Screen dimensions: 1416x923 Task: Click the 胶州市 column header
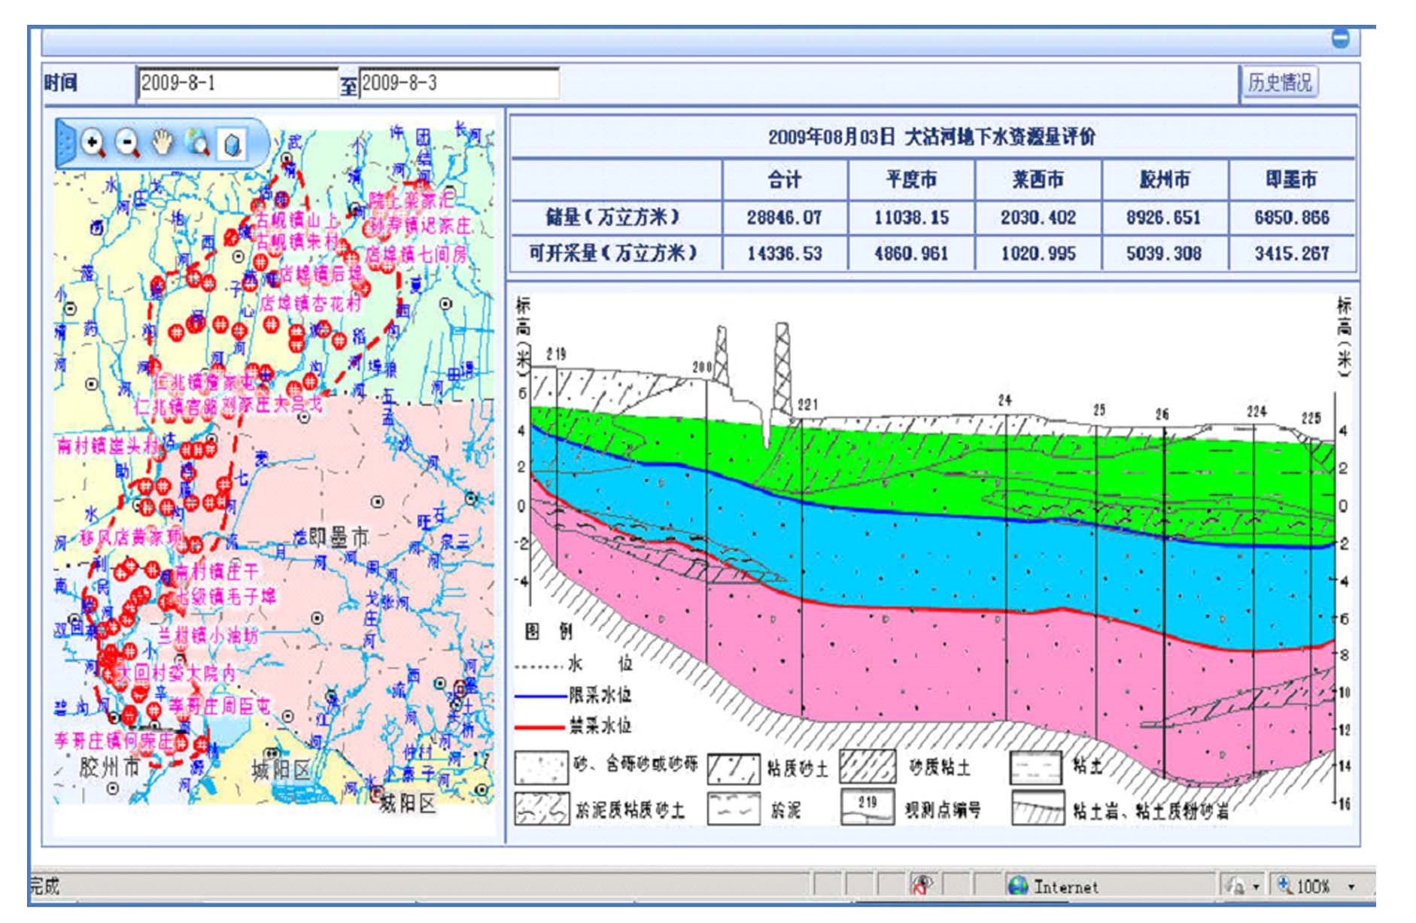tap(1165, 179)
